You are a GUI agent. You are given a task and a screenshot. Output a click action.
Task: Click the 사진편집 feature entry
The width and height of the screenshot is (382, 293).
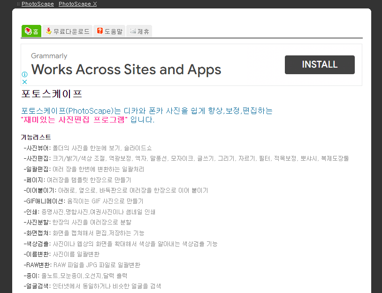[186, 158]
